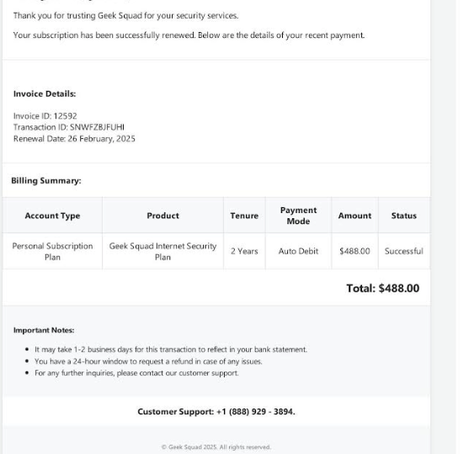This screenshot has height=454, width=469.
Task: Click the 2 Years tenure cell
Action: 244,251
